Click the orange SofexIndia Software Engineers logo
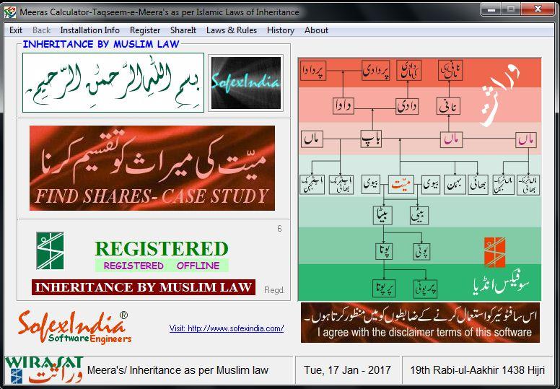Screen dimensions: 560x389 pos(74,327)
